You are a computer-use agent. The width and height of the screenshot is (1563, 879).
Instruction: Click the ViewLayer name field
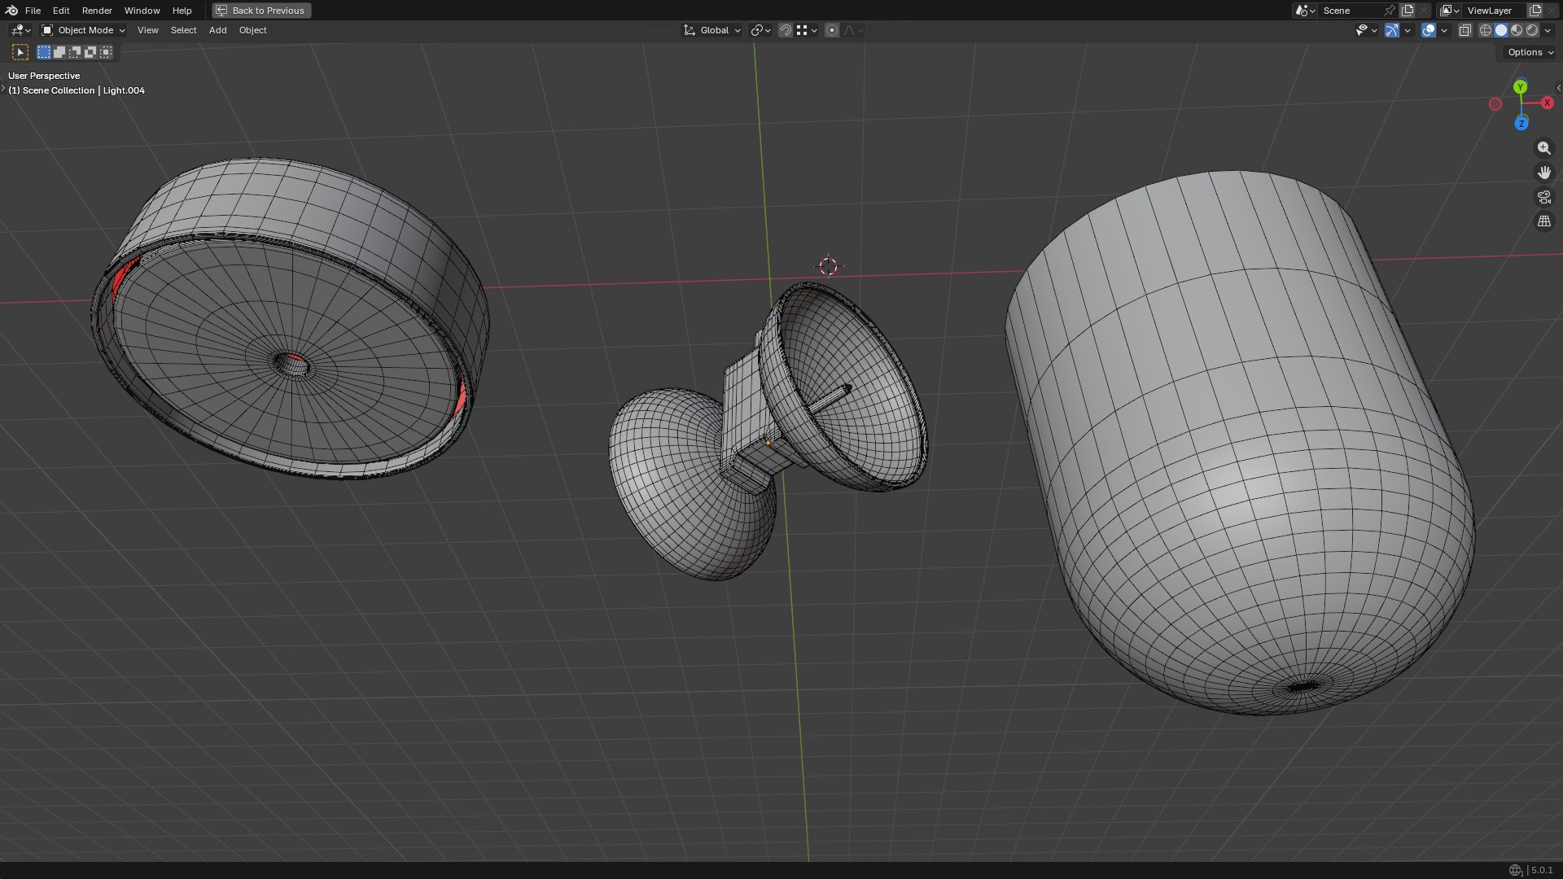point(1494,11)
